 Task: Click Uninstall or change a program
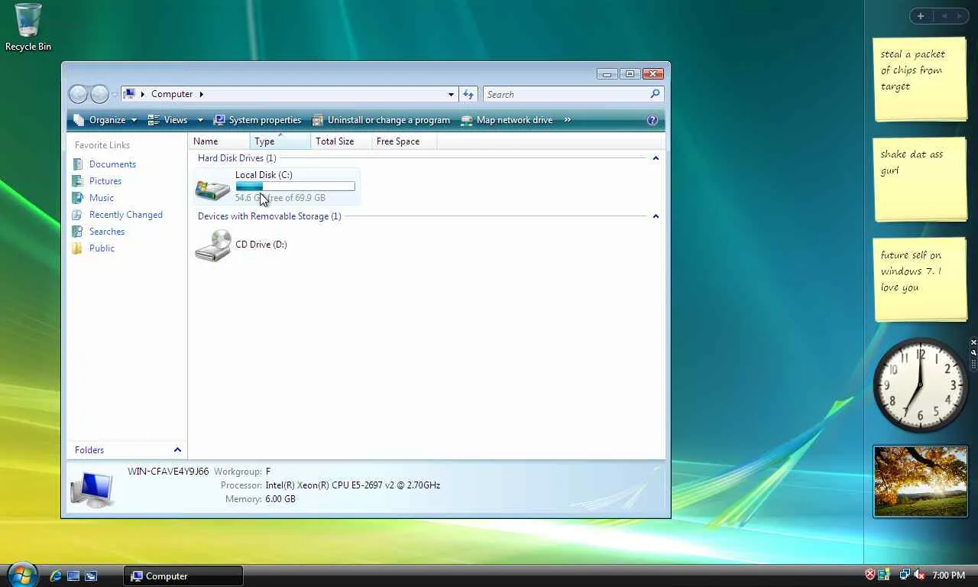click(381, 120)
